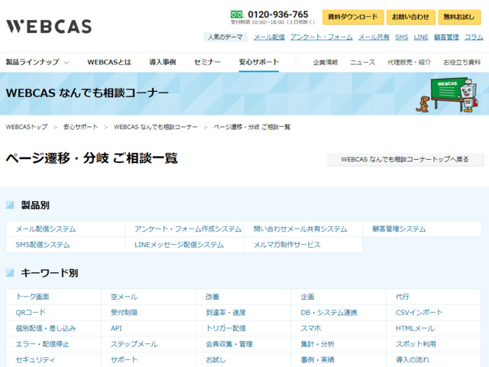
Task: Go to 安心サポート breadcrumb link
Action: [81, 127]
